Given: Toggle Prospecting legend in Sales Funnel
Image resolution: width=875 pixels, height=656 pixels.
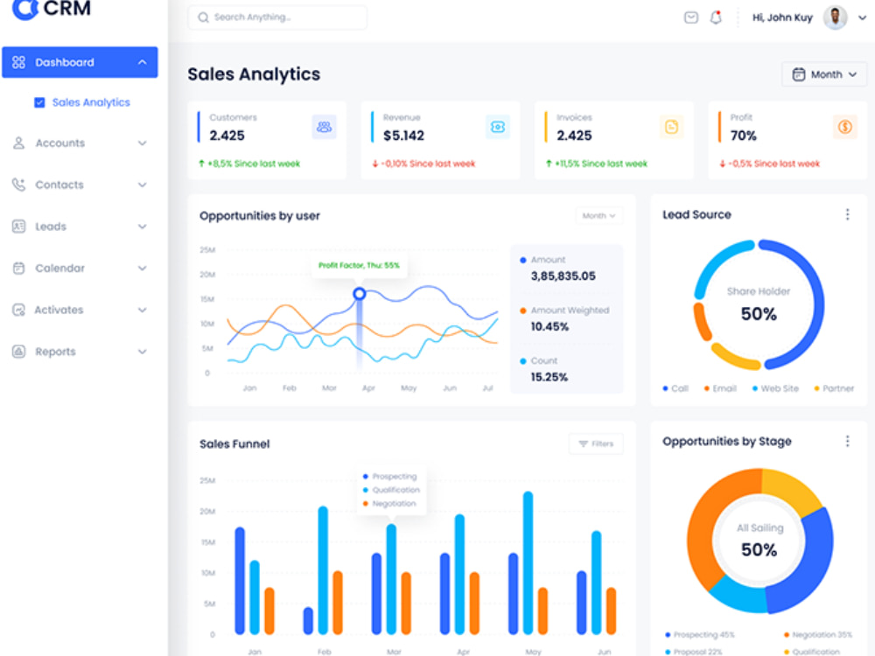Looking at the screenshot, I should [x=390, y=477].
